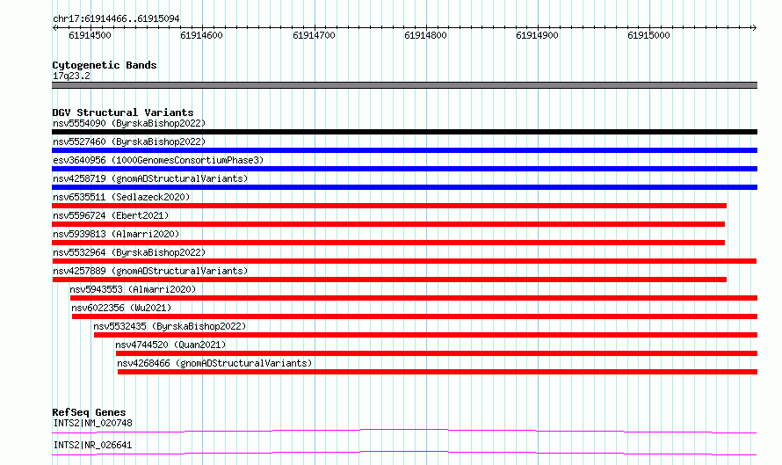Click ruler position 61914600
The width and height of the screenshot is (782, 465).
click(201, 35)
